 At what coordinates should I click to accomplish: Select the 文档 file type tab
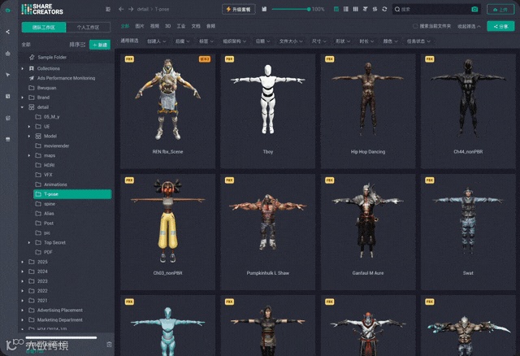[x=196, y=26]
